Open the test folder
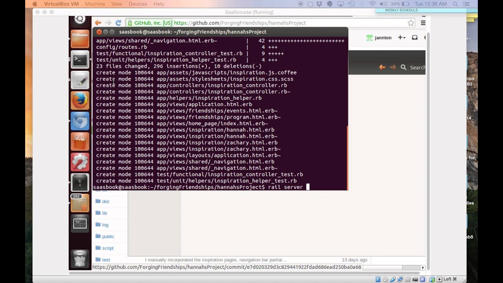Image resolution: width=503 pixels, height=283 pixels. [106, 260]
